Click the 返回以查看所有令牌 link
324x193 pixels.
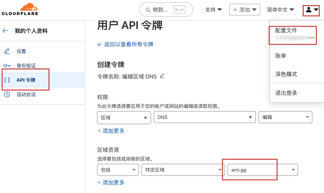(x=125, y=44)
